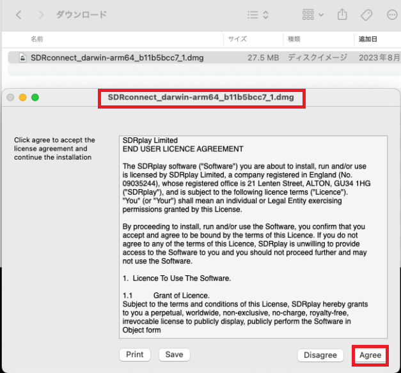Click the Tag icon in Finder toolbar

click(366, 15)
